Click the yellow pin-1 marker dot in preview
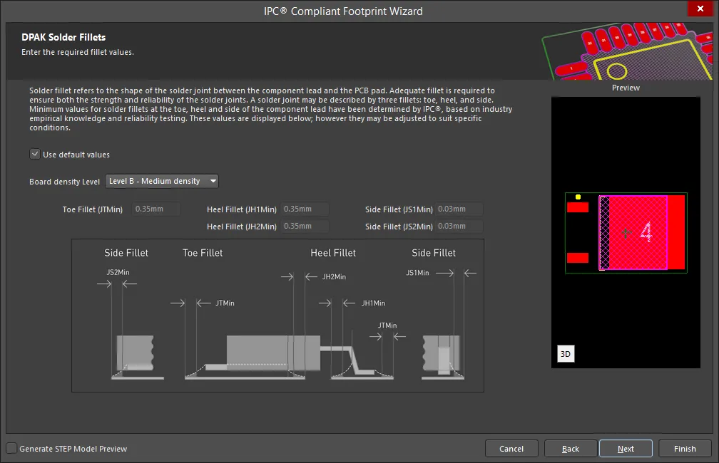This screenshot has width=719, height=463. point(578,197)
